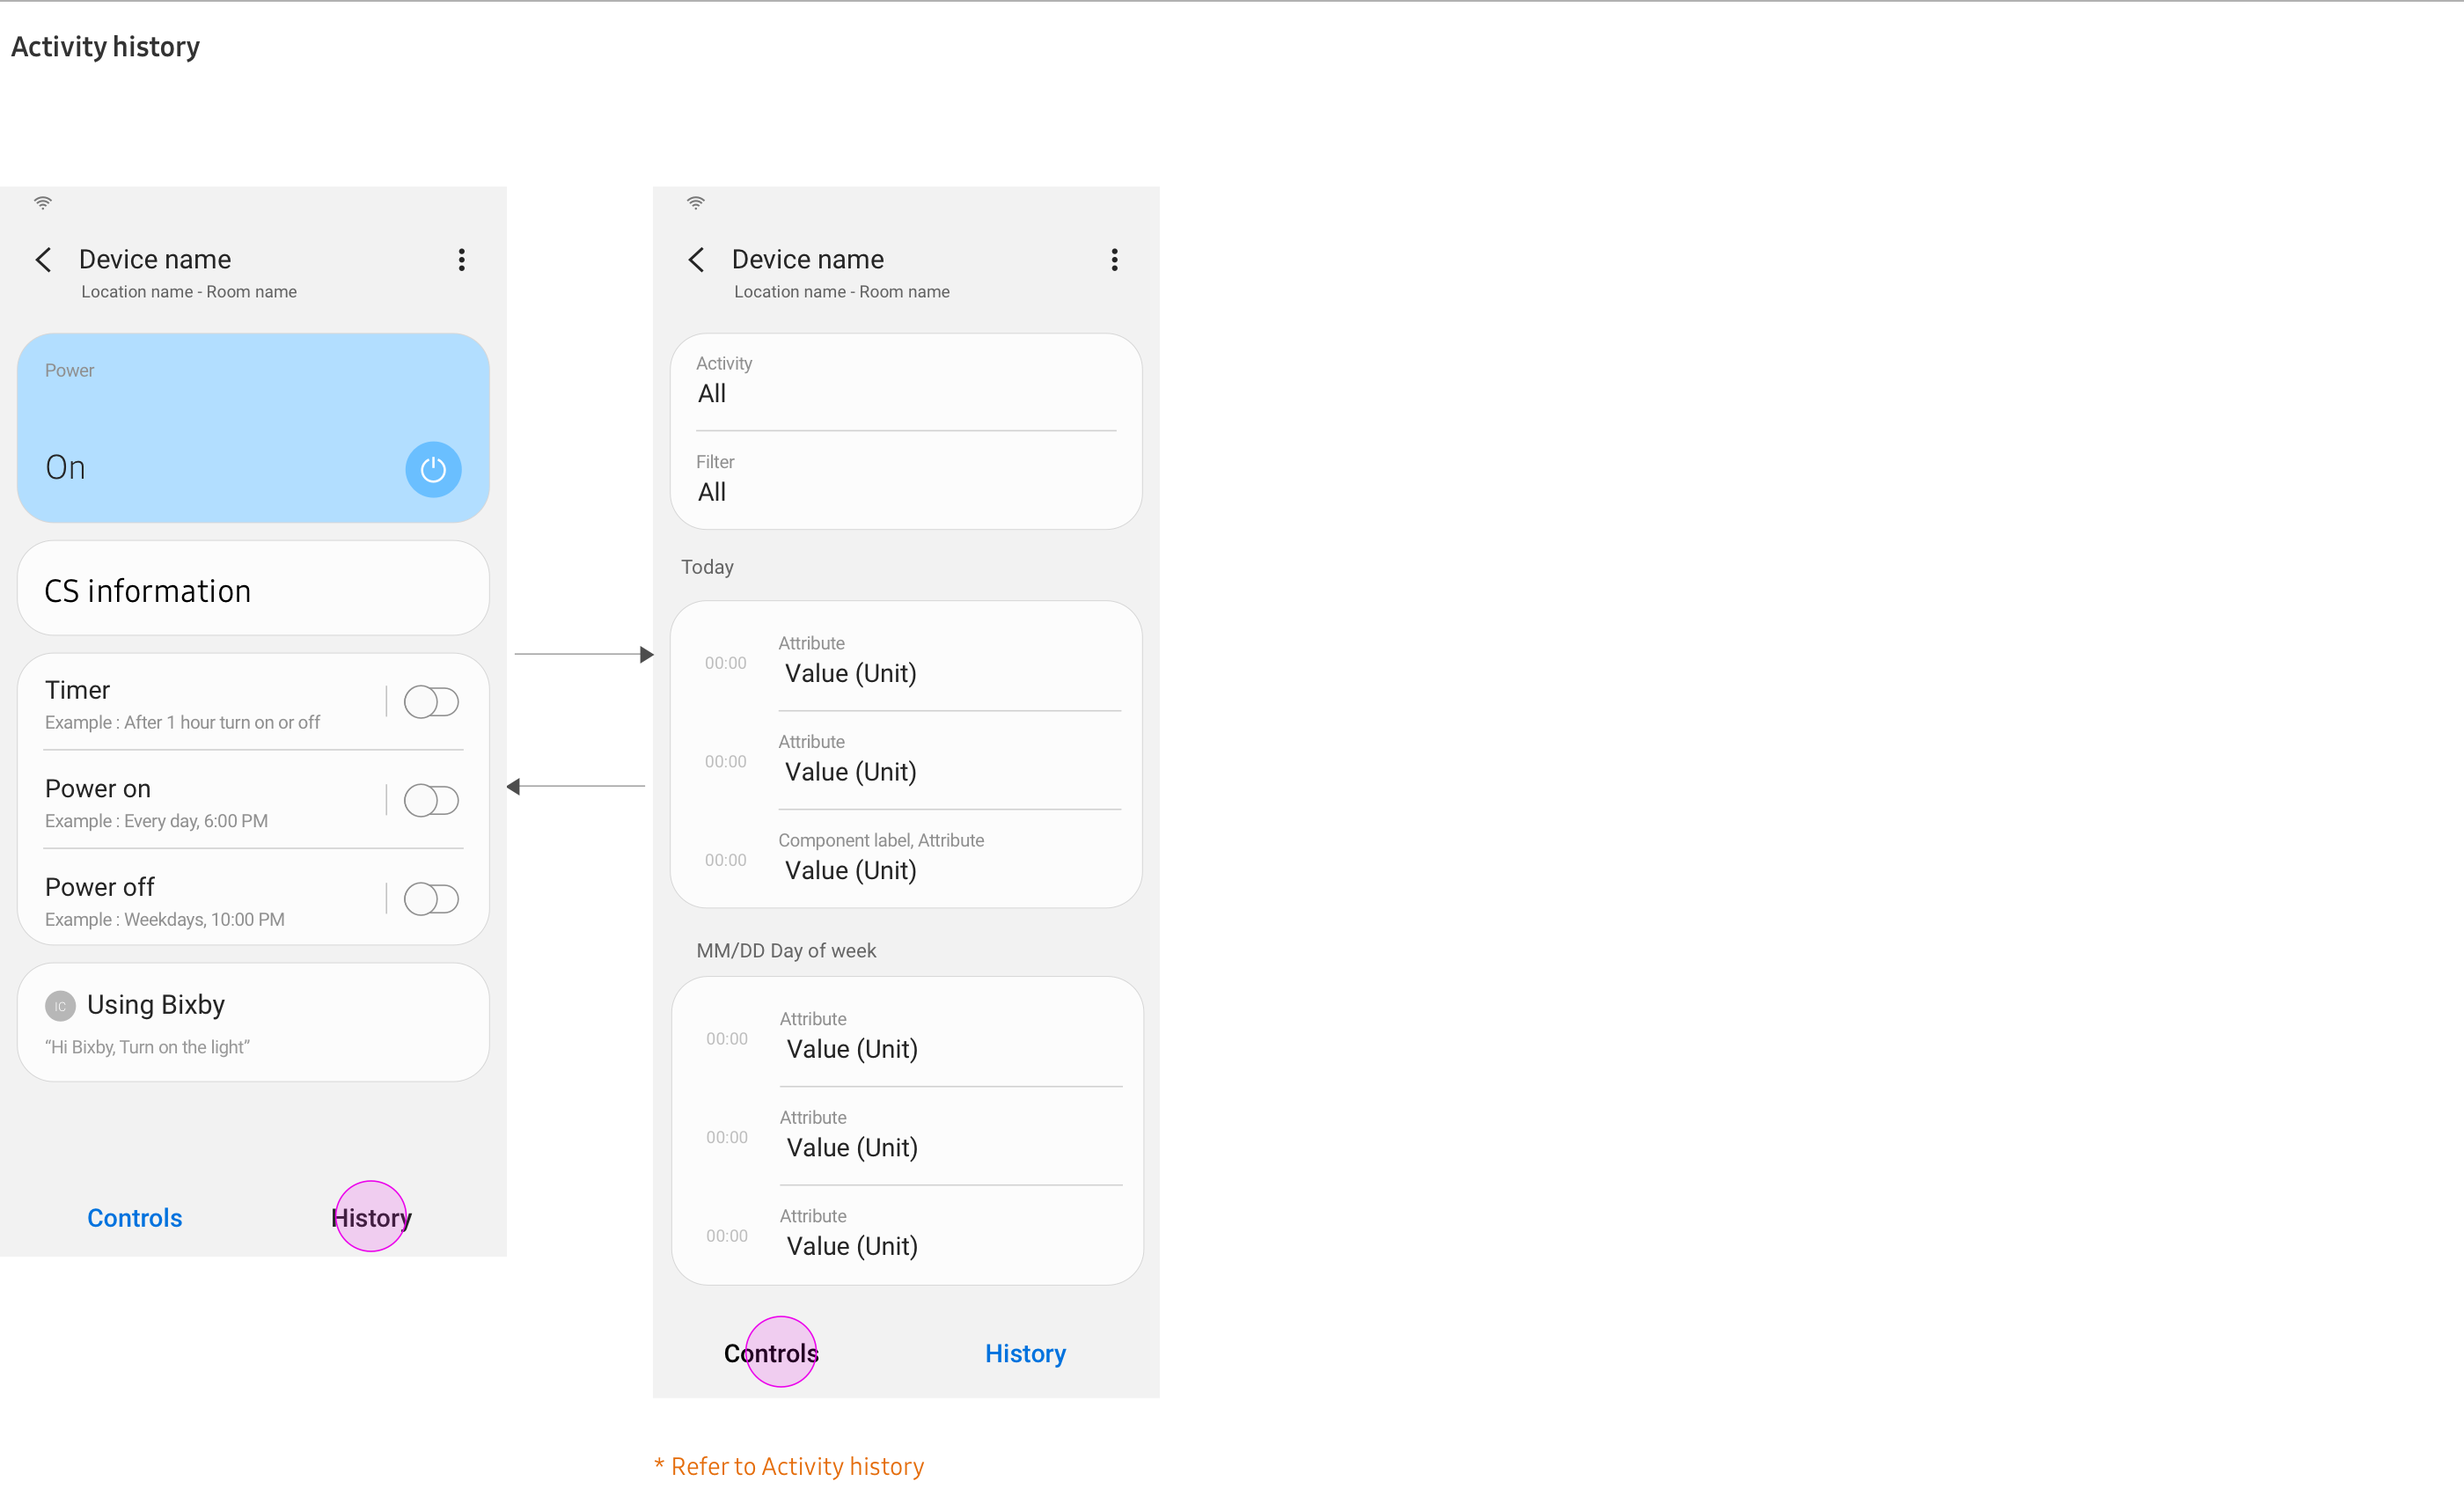Screen dimensions: 2464x1496
Task: Open the more options menu on Controls screen
Action: tap(461, 260)
